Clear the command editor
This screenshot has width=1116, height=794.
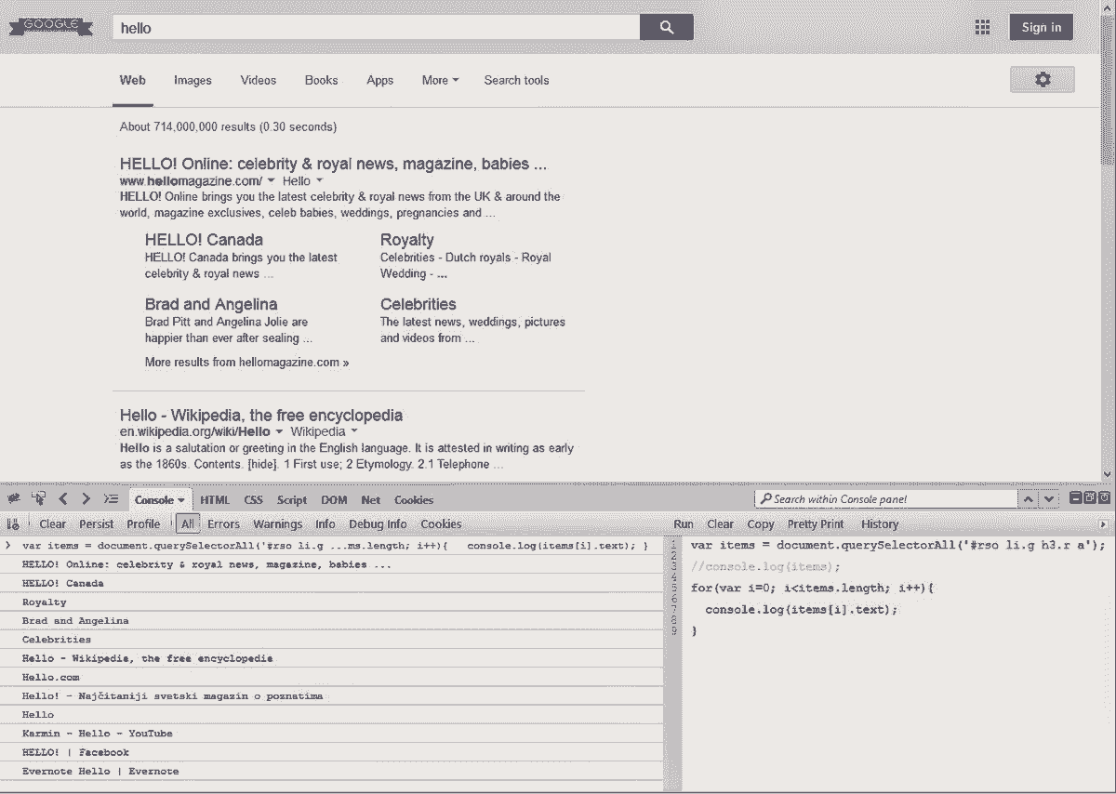coord(720,523)
